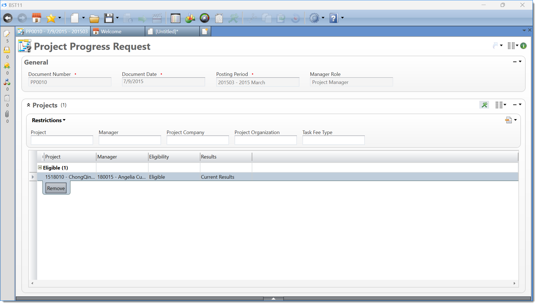Open the new document dropdown arrow

point(83,18)
